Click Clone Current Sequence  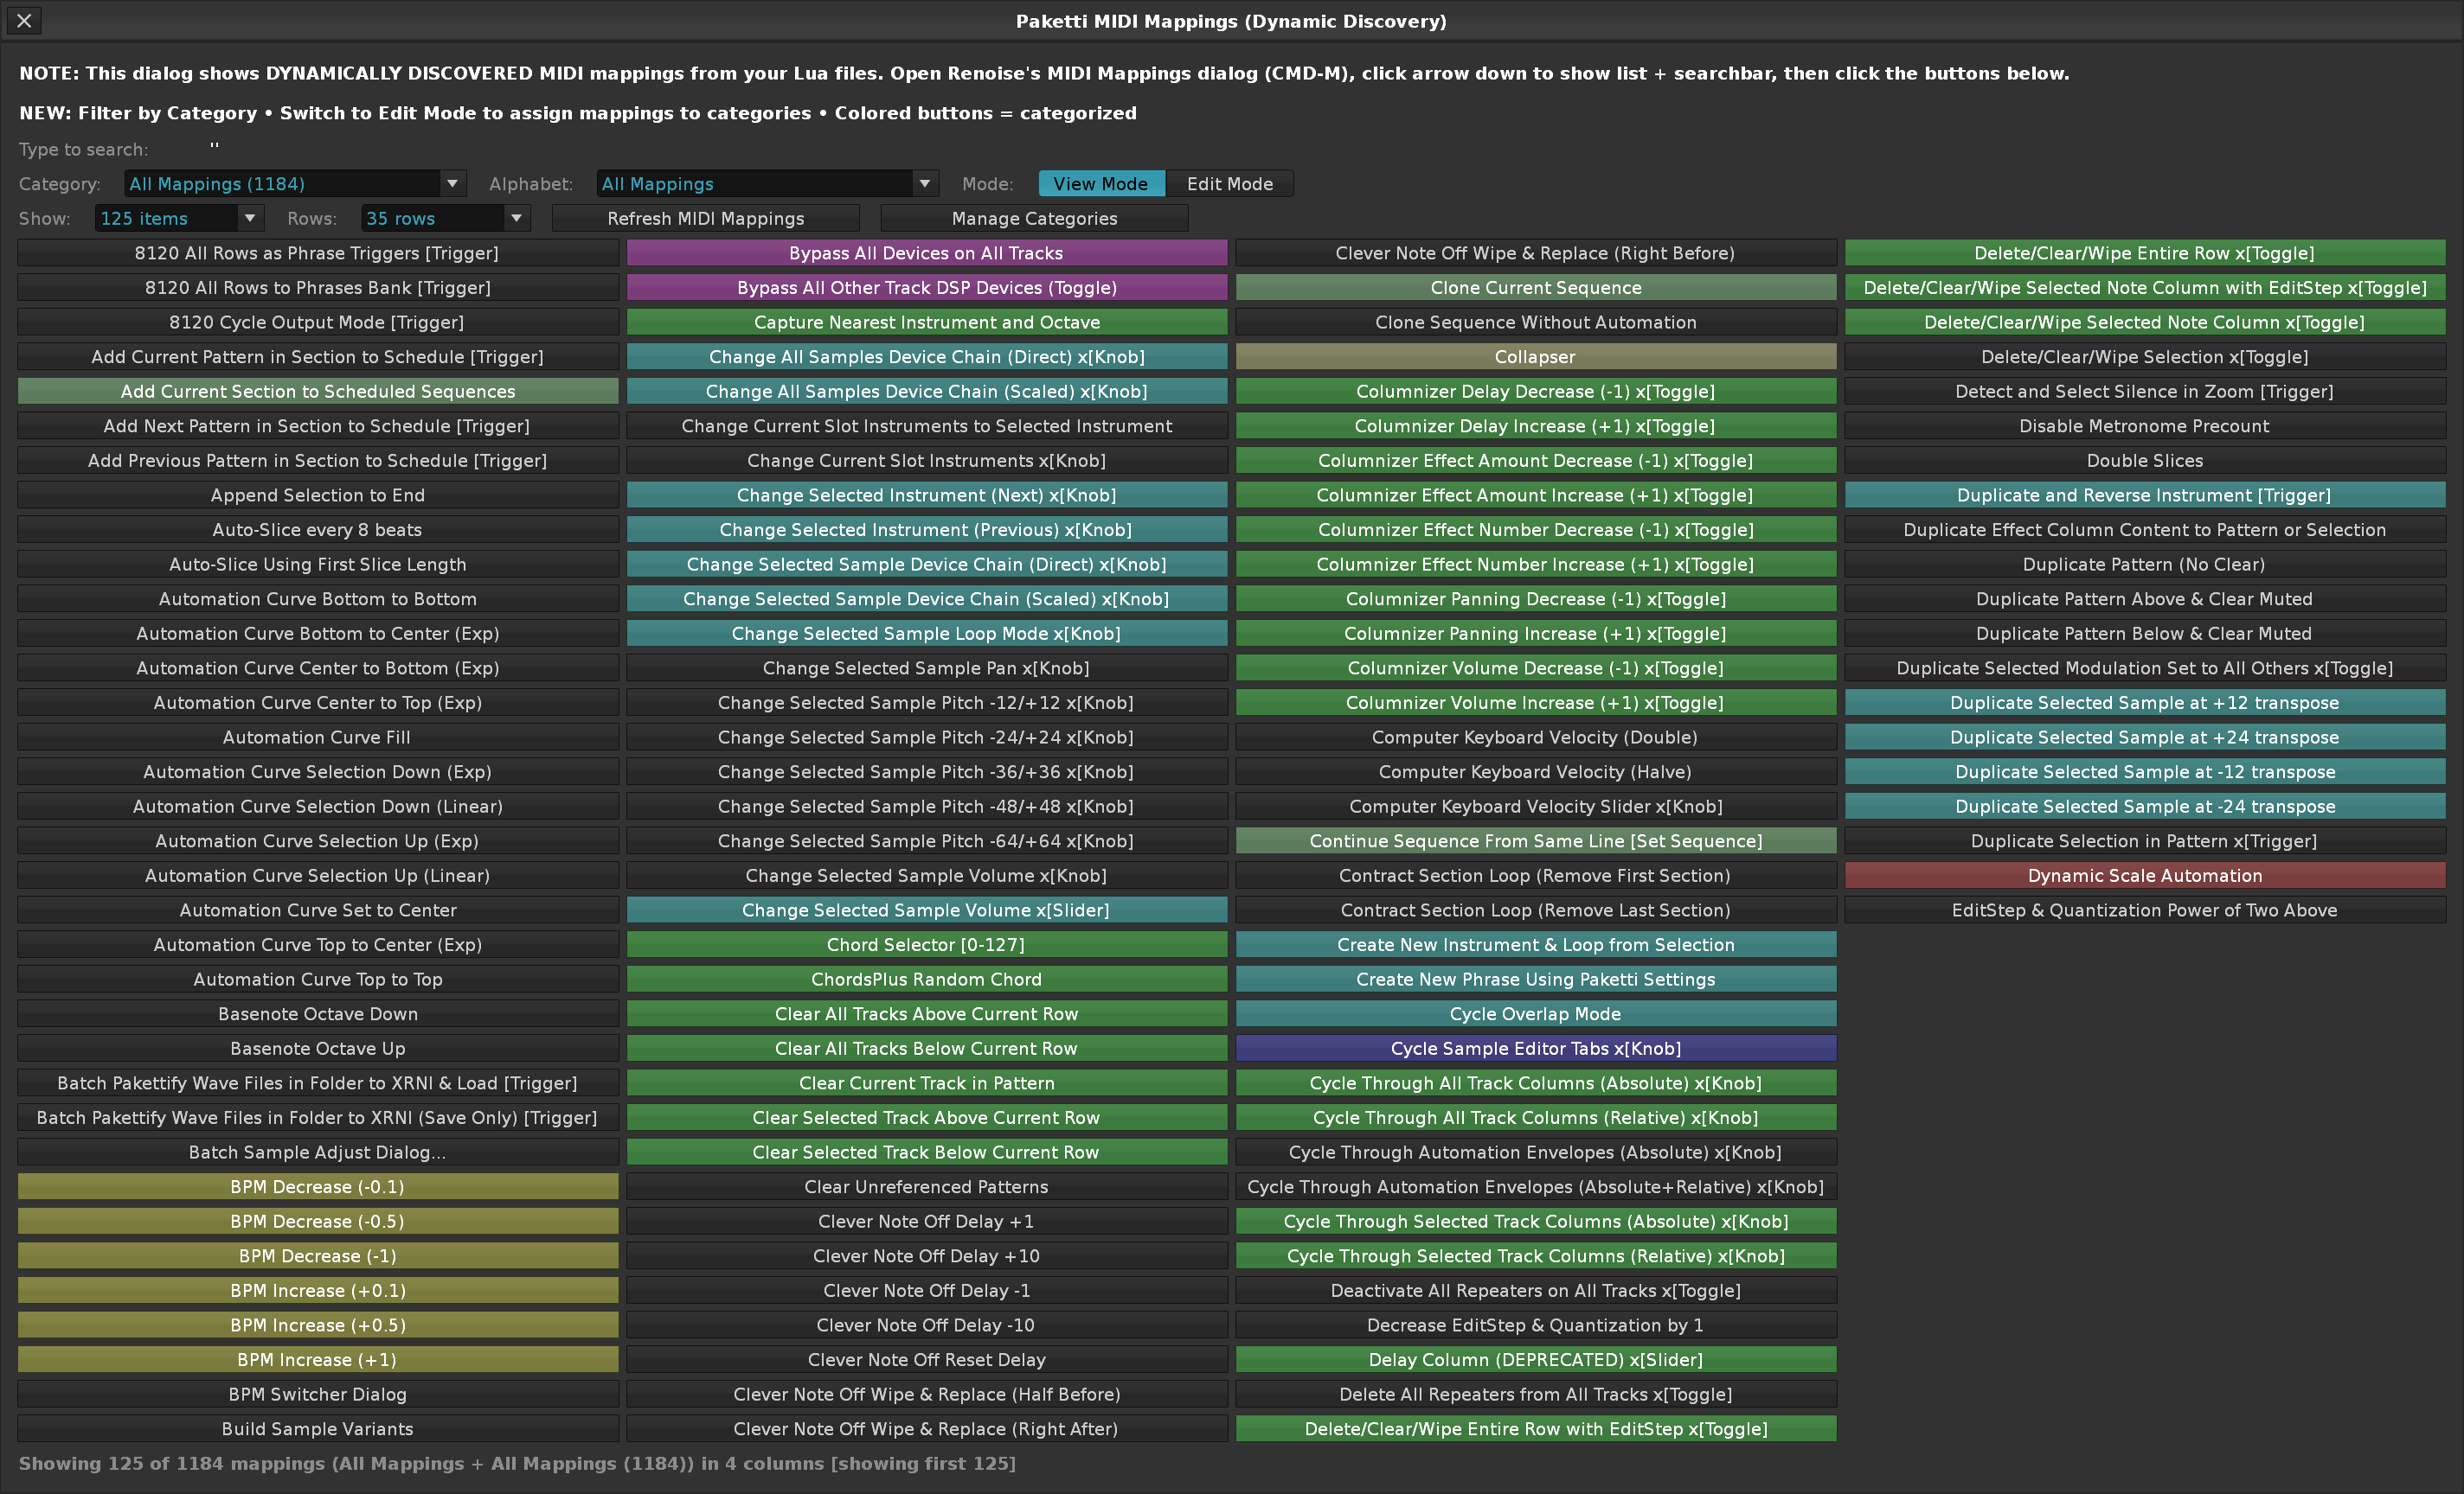1536,288
